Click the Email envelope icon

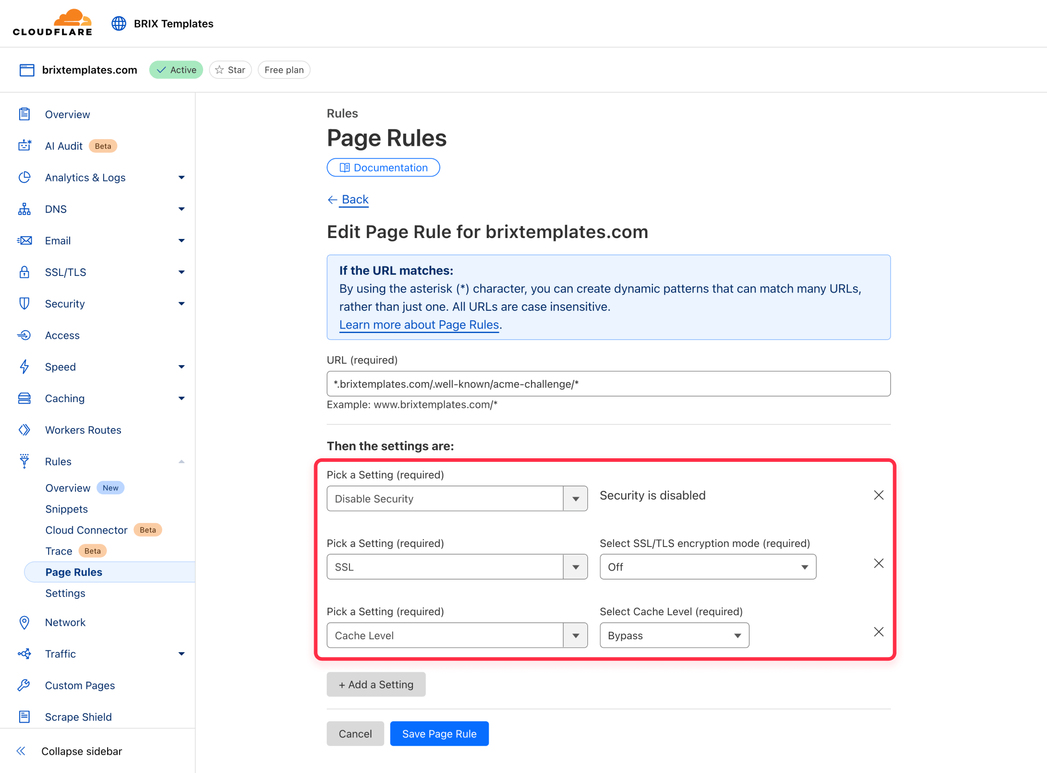point(25,241)
